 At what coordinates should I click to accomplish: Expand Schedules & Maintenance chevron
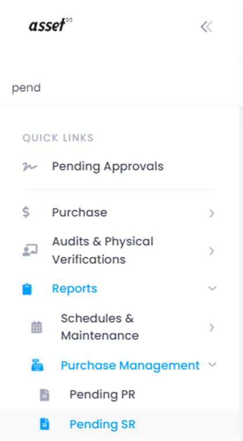pos(212,327)
